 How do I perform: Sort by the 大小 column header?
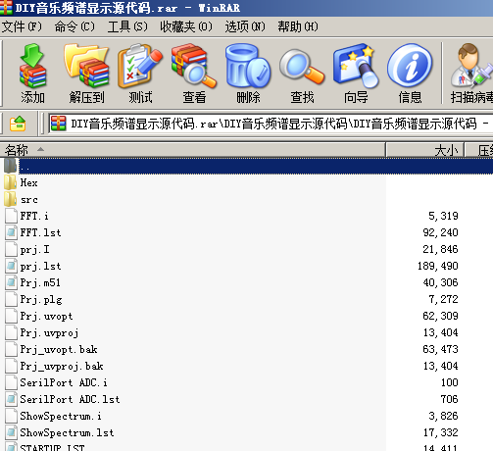coord(425,150)
